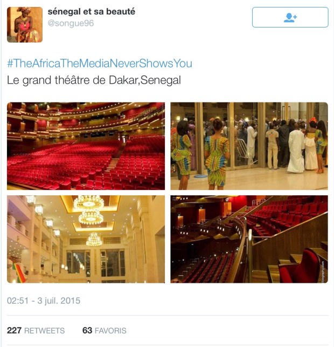Click the man in the long white robe

296,149
